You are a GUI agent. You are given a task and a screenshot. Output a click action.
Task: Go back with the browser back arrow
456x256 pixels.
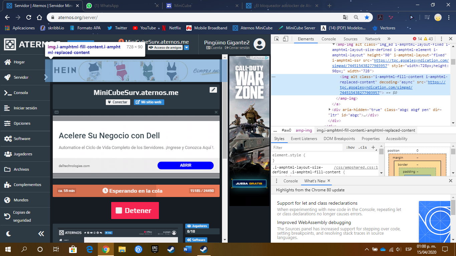[x=7, y=17]
